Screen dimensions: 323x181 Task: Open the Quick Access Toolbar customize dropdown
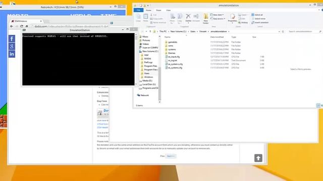[148, 6]
